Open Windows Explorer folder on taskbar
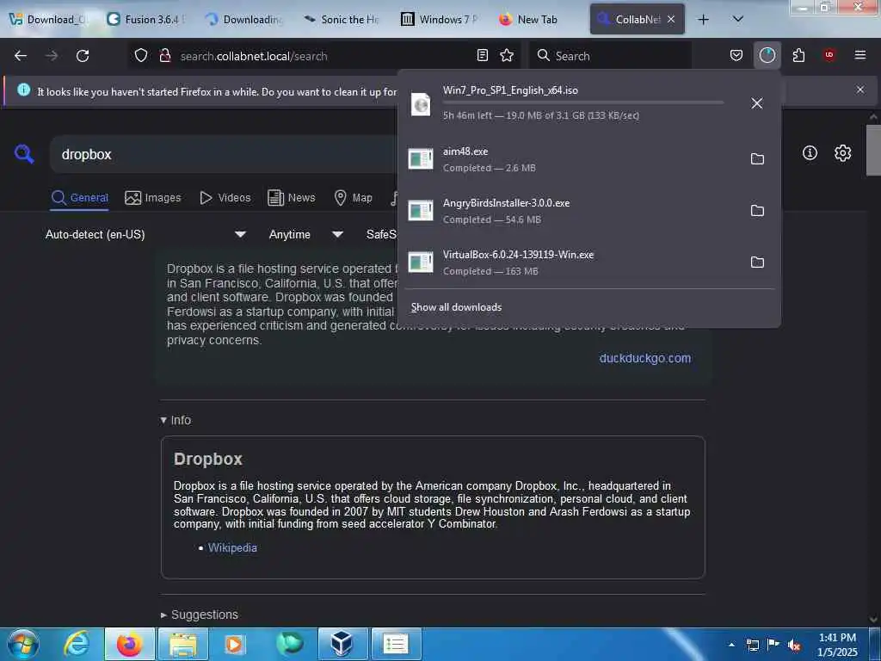 pyautogui.click(x=183, y=644)
